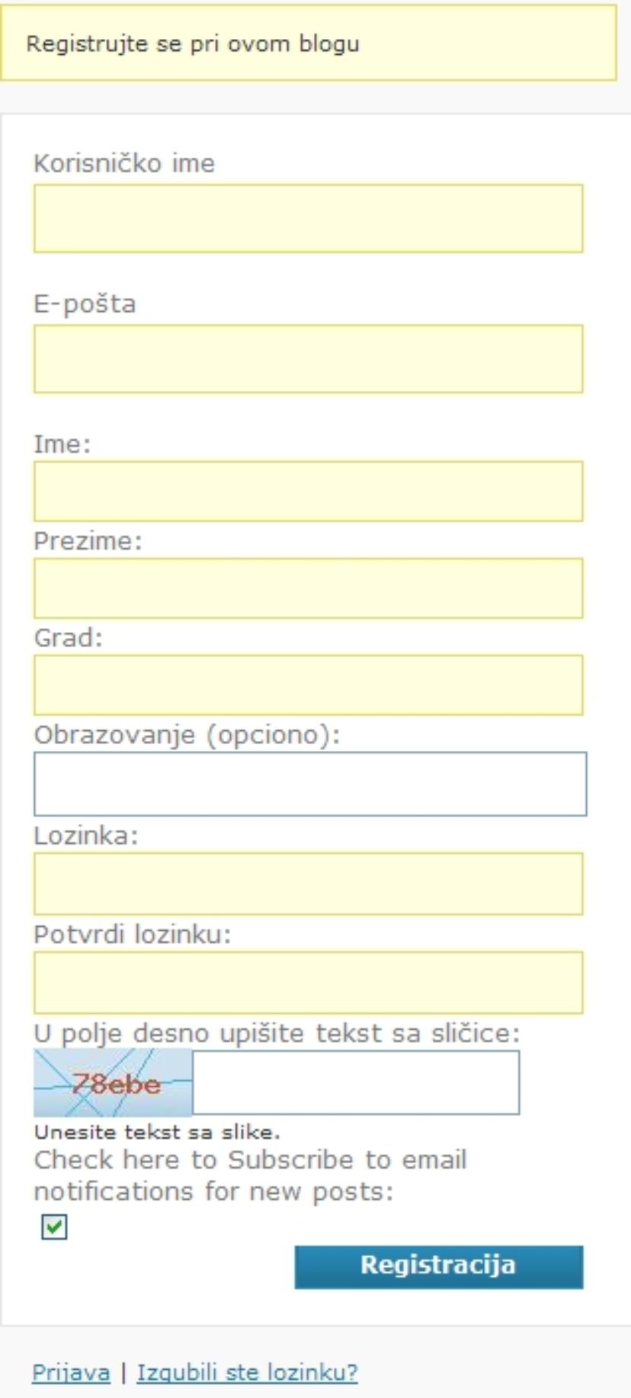Image resolution: width=631 pixels, height=1398 pixels.
Task: Uncheck the email notifications subscribe checkbox
Action: (54, 1226)
